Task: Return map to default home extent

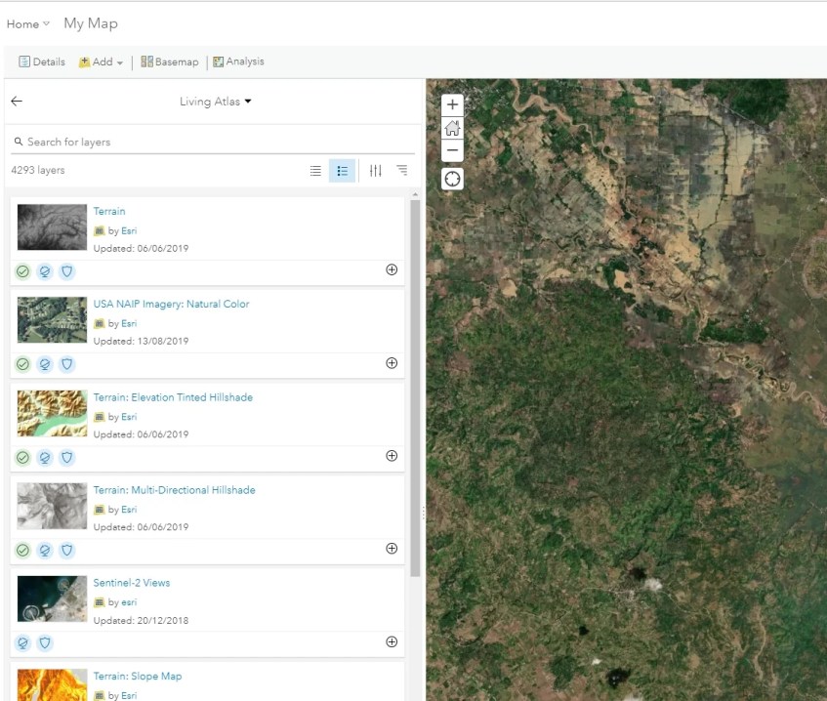Action: [x=452, y=128]
